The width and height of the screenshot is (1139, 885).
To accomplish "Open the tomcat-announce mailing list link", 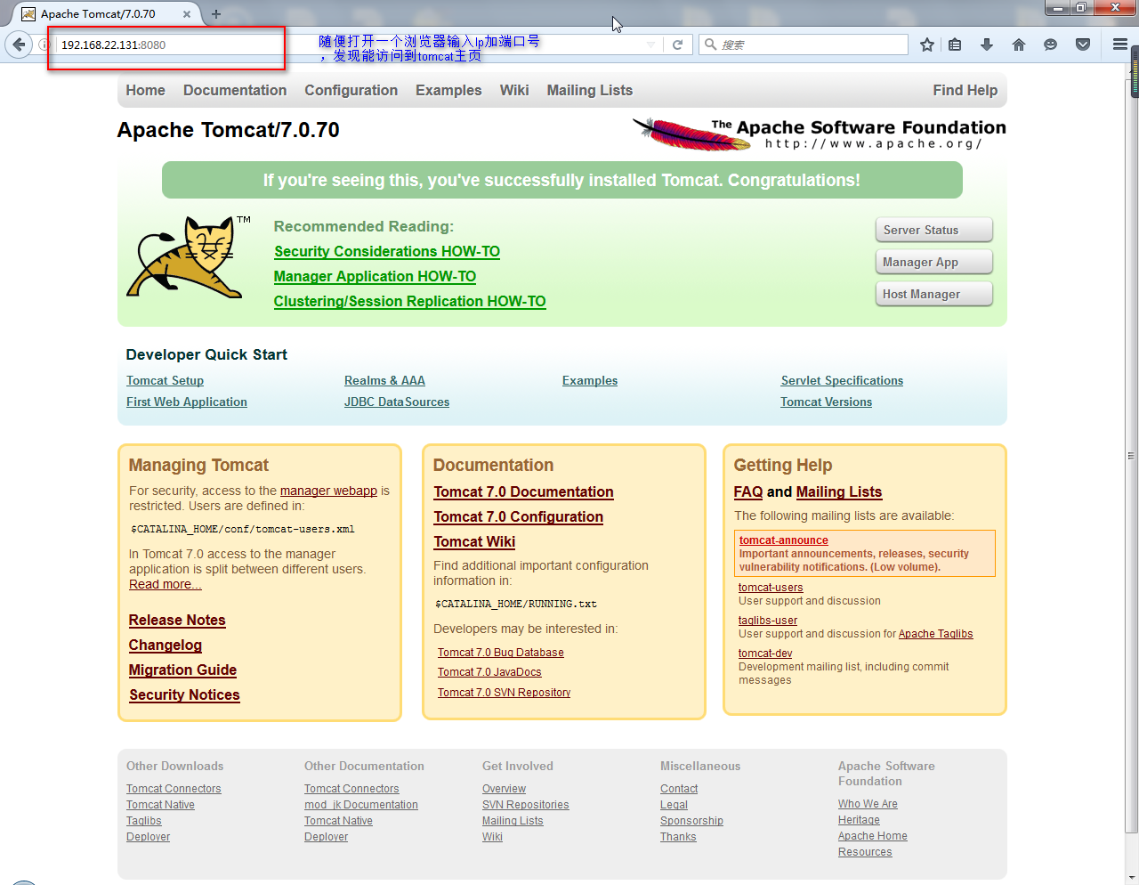I will click(x=784, y=540).
